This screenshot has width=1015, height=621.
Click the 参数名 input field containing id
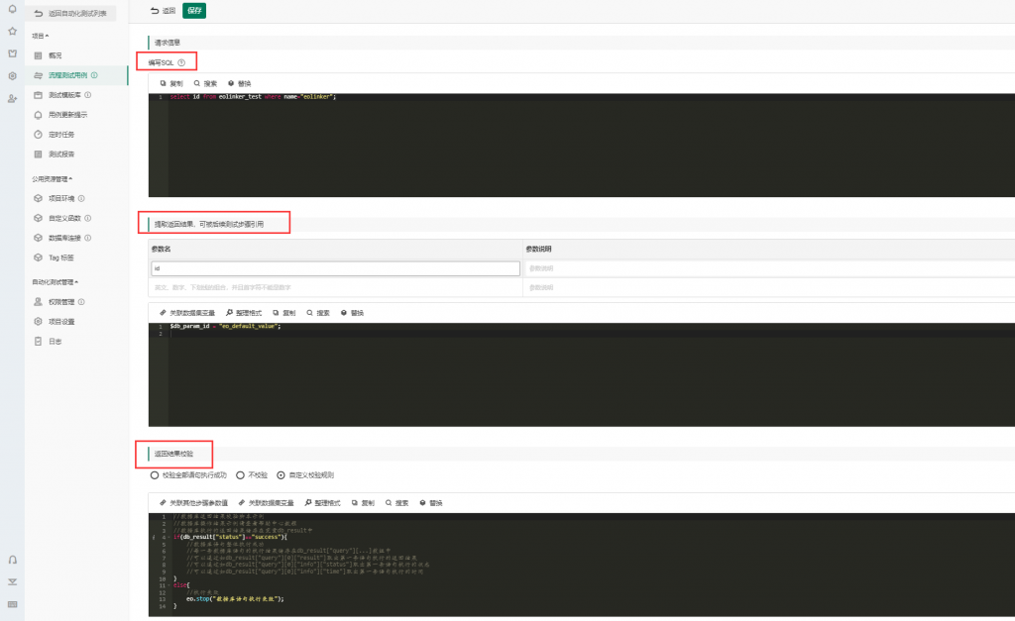pyautogui.click(x=335, y=268)
